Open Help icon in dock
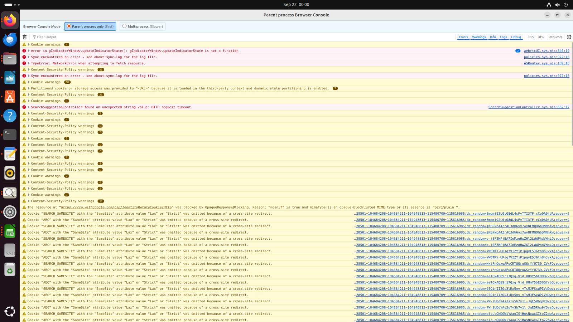Image resolution: width=573 pixels, height=322 pixels. coord(10,116)
